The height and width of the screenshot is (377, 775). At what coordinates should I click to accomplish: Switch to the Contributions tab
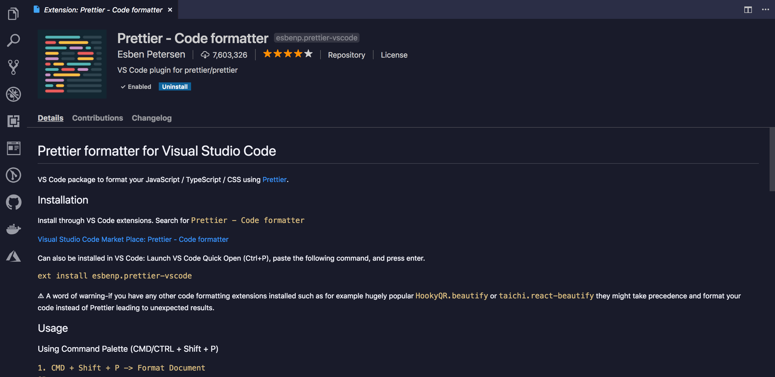[x=97, y=118]
